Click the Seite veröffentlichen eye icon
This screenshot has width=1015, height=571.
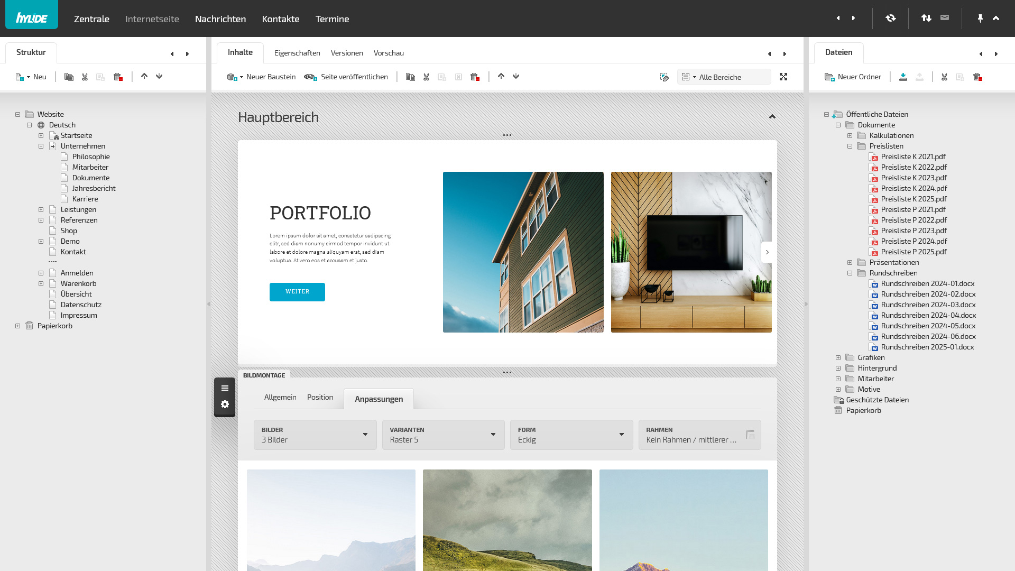coord(310,77)
